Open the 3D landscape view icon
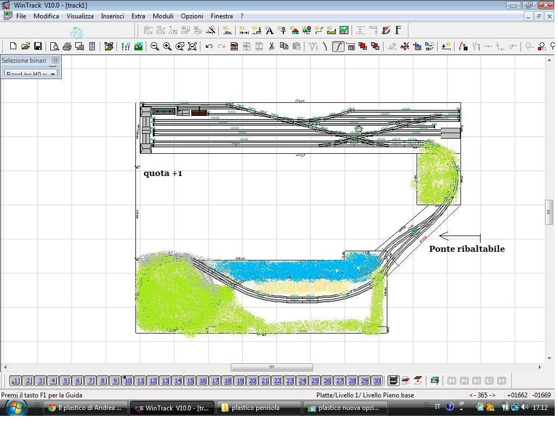This screenshot has width=558, height=444. (138, 46)
